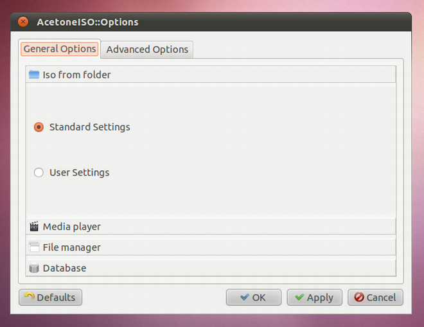Click the green checkmark icon on Apply
Image resolution: width=424 pixels, height=327 pixels.
(299, 297)
